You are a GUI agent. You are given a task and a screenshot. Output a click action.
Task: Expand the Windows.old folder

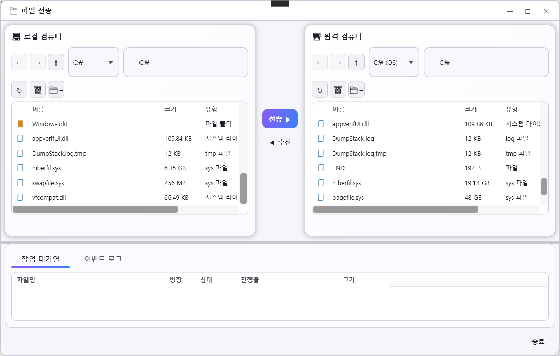(50, 124)
